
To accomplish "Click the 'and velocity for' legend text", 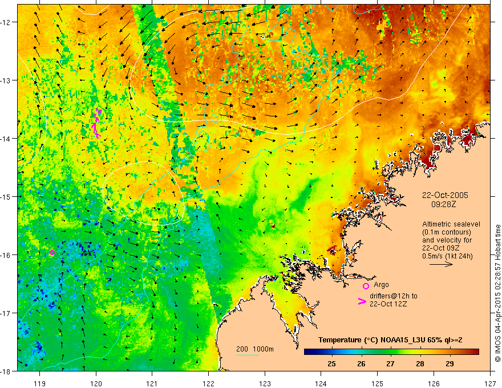I will tap(447, 240).
